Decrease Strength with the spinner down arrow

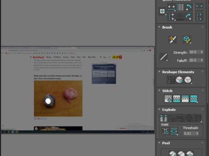pyautogui.click(x=202, y=53)
